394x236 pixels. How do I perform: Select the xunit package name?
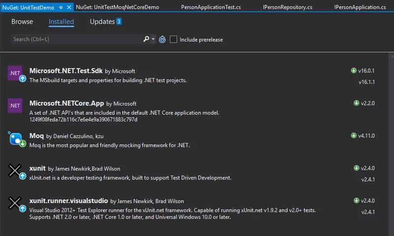coord(37,168)
